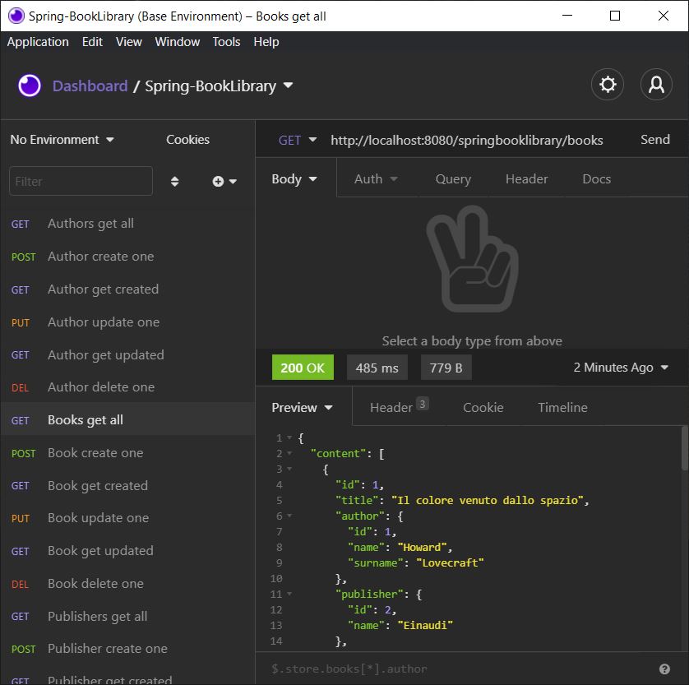The height and width of the screenshot is (685, 689).
Task: Select the Publishers get all request
Action: [x=127, y=617]
